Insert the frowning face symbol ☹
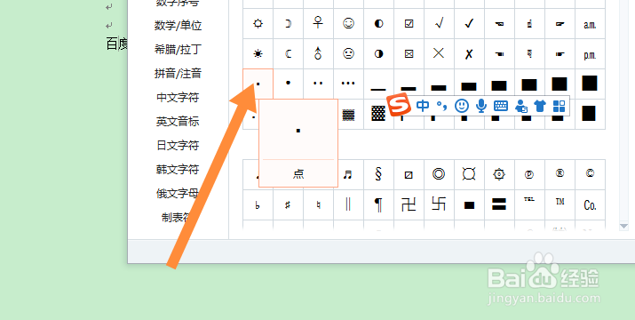The height and width of the screenshot is (320, 635). tap(348, 53)
